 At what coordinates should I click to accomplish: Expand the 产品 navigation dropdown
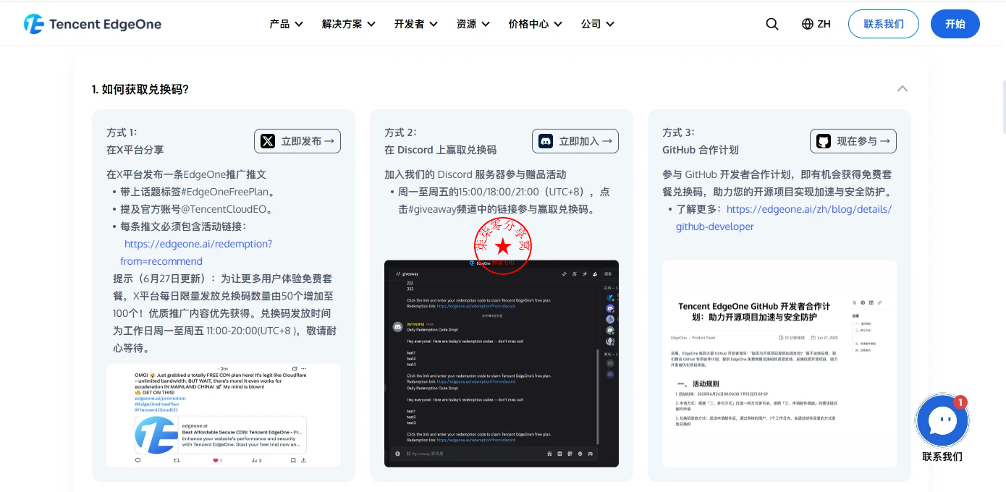click(286, 24)
